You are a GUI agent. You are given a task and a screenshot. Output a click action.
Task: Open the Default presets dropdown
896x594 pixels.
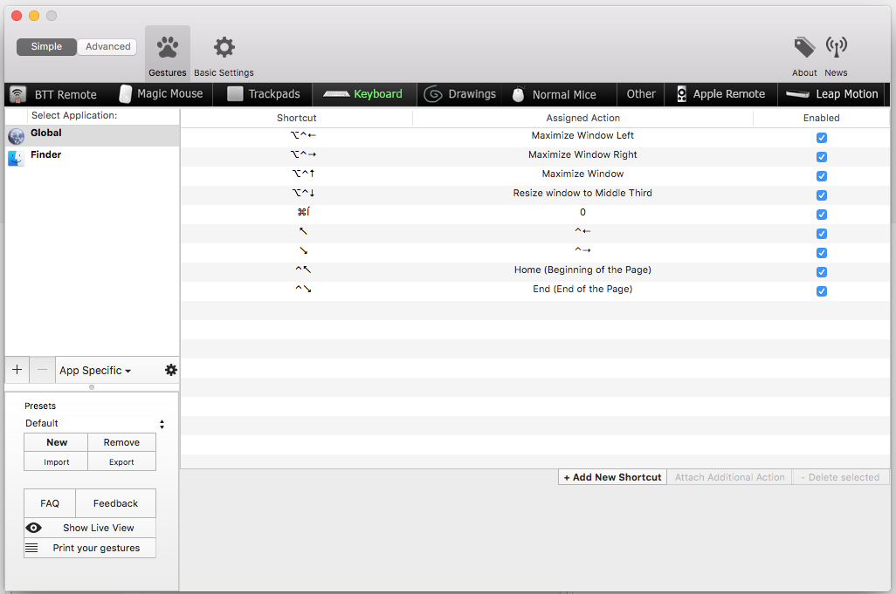pyautogui.click(x=94, y=424)
